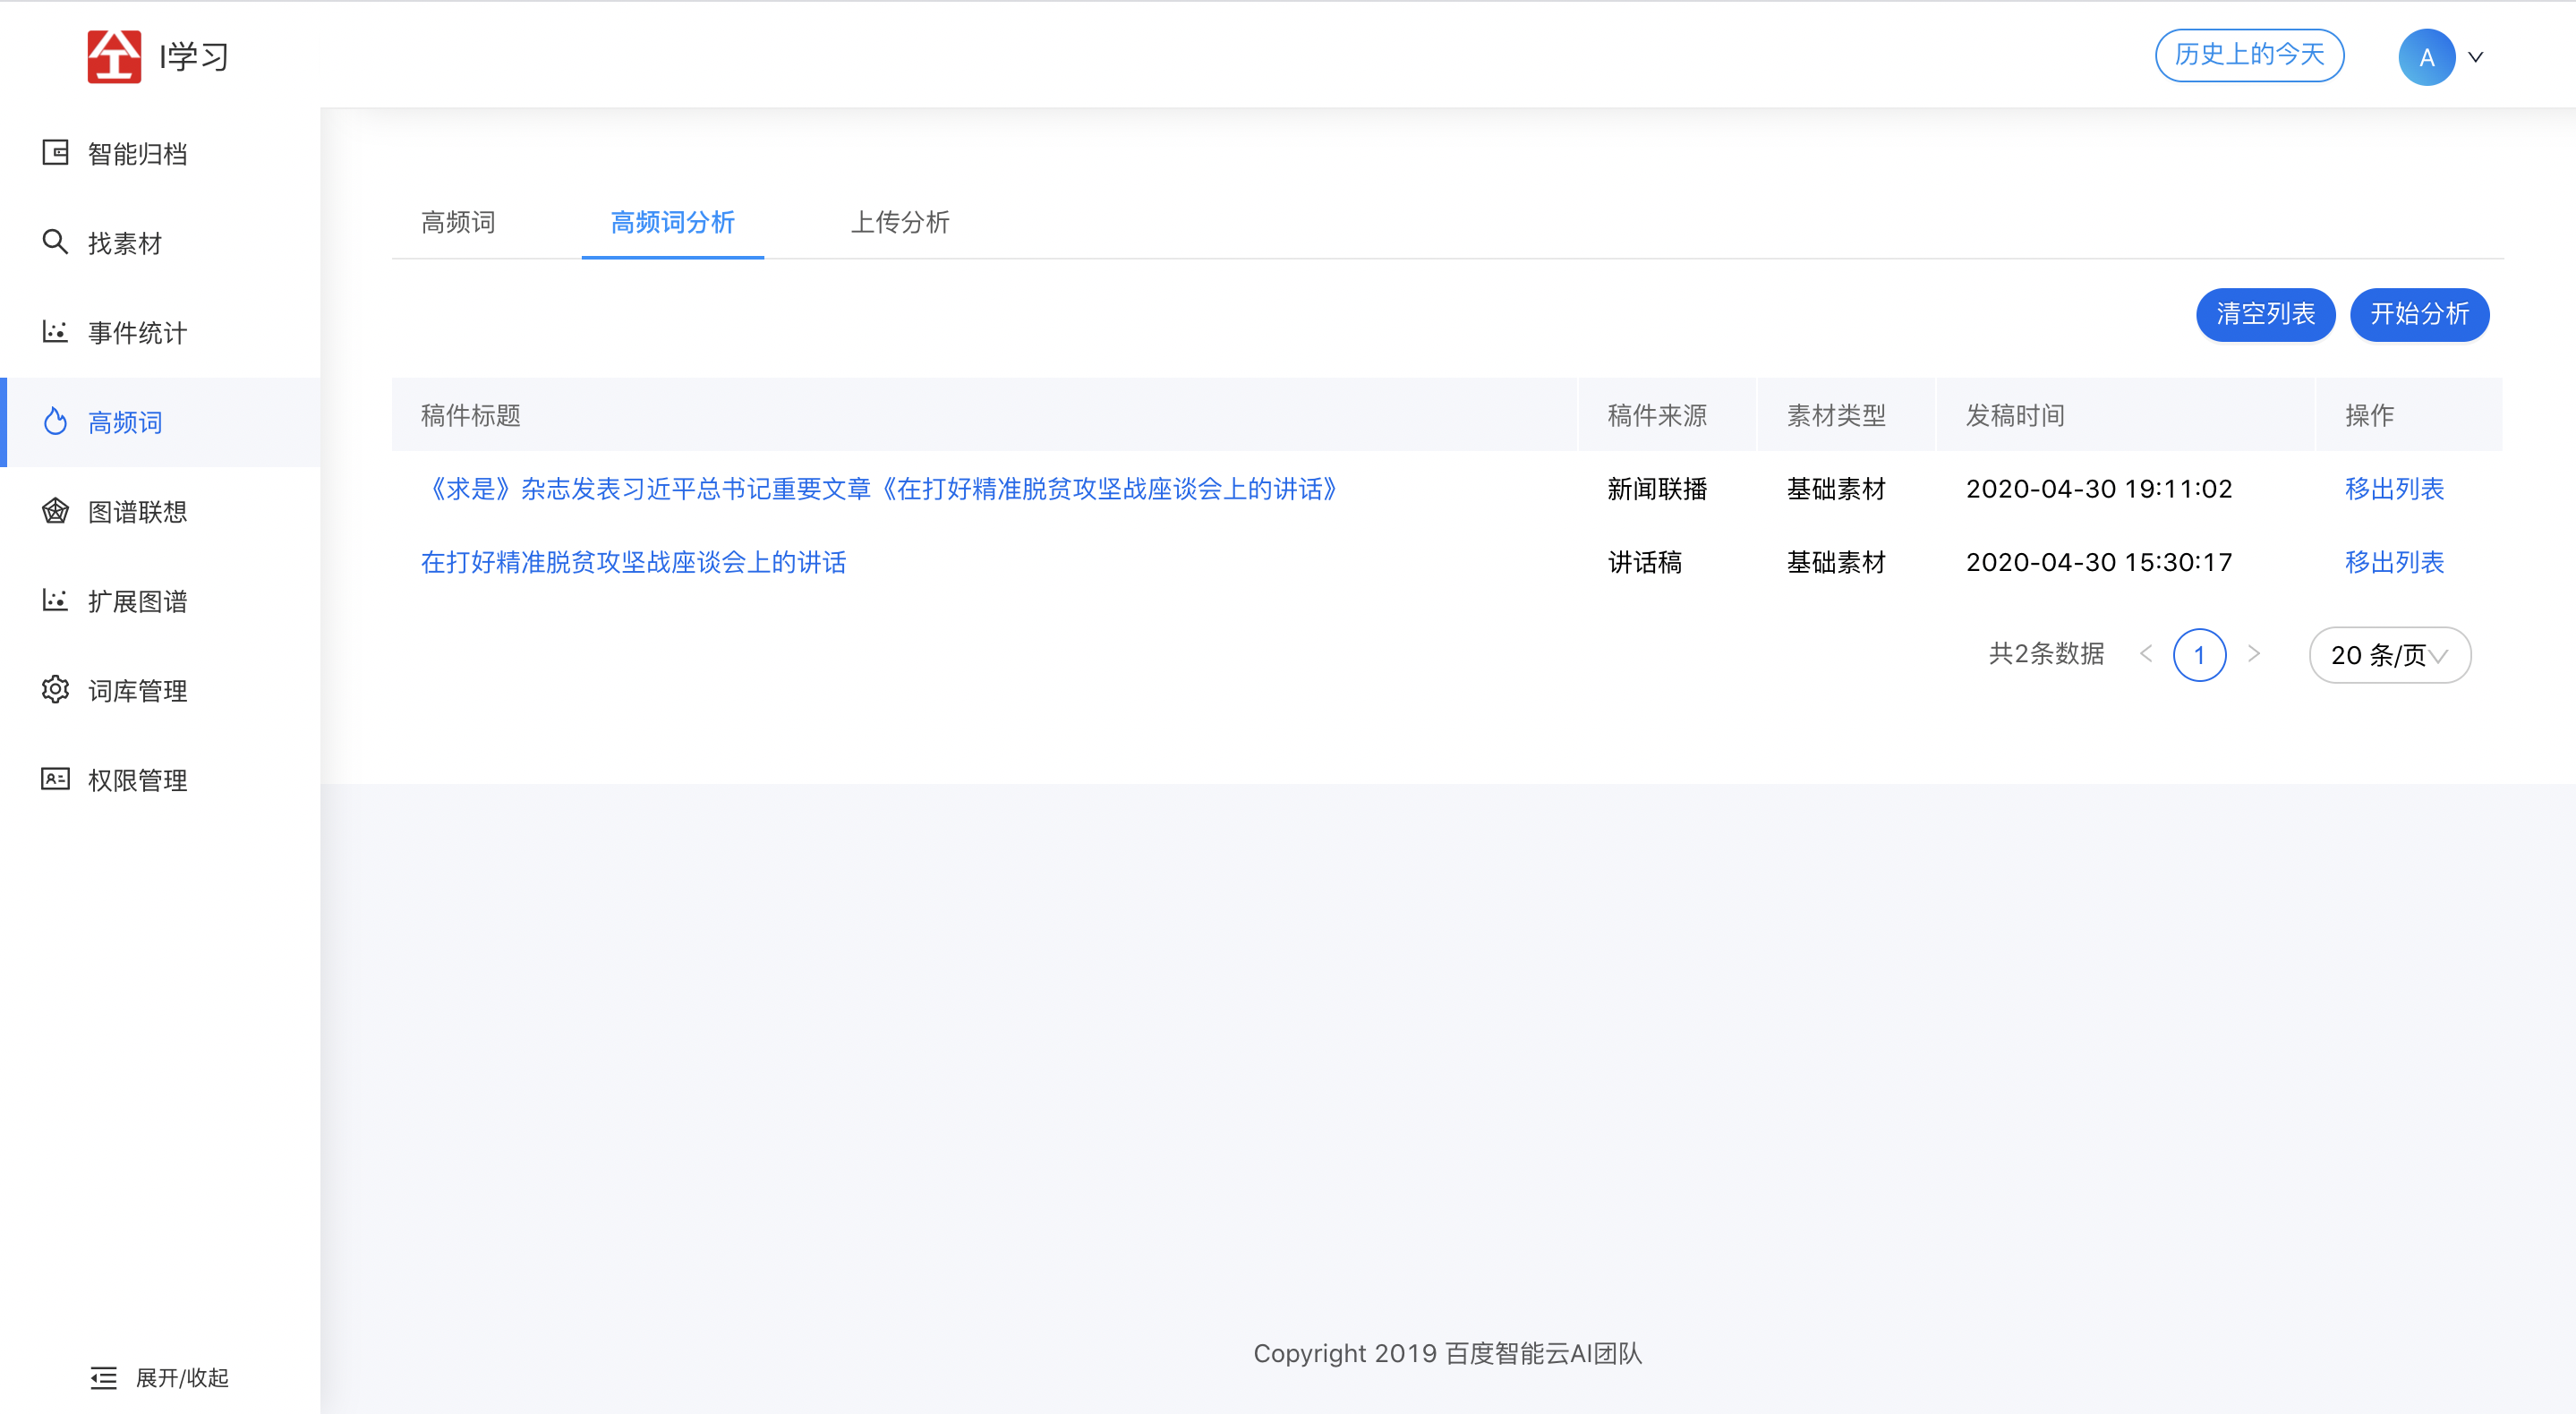Click the 事件统计 chart icon
Viewport: 2576px width, 1414px height.
pos(55,332)
